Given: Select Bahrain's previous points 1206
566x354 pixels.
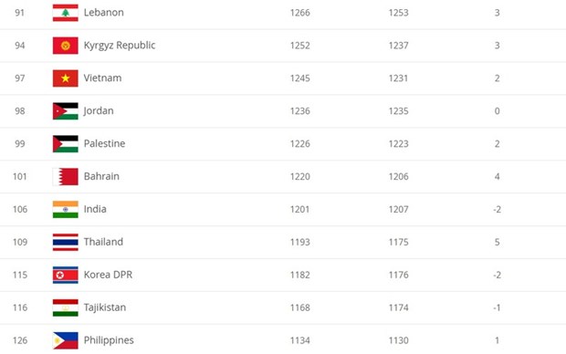Looking at the screenshot, I should point(399,176).
